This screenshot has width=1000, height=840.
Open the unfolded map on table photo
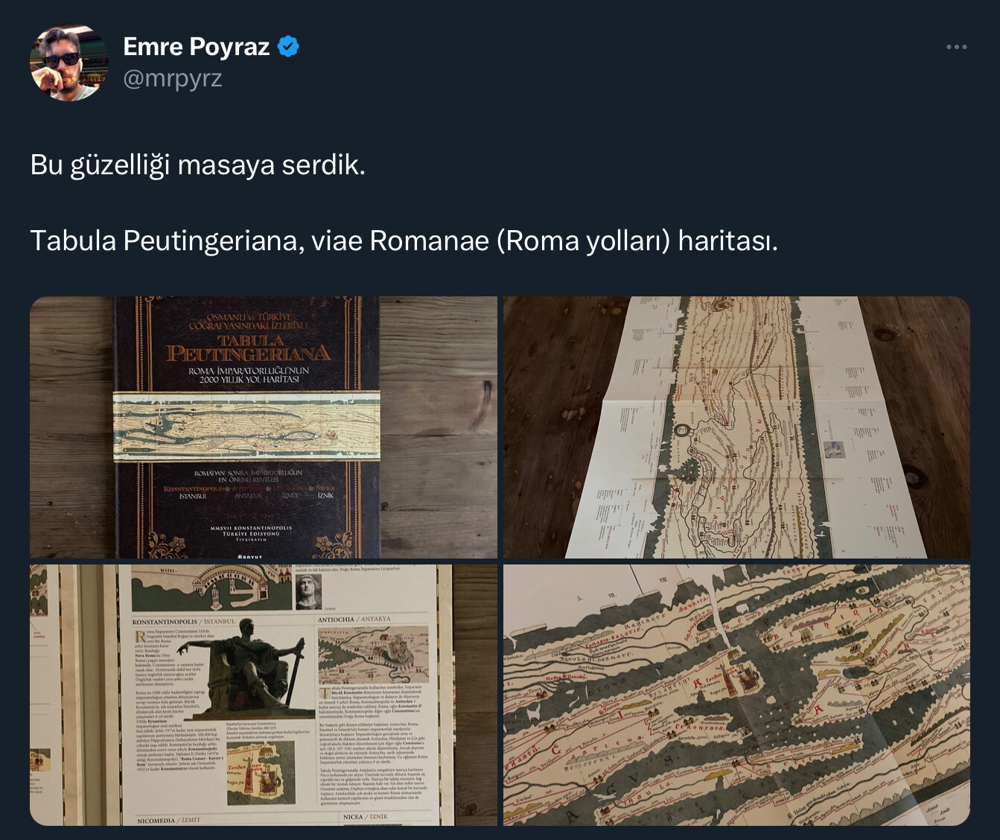[x=736, y=427]
